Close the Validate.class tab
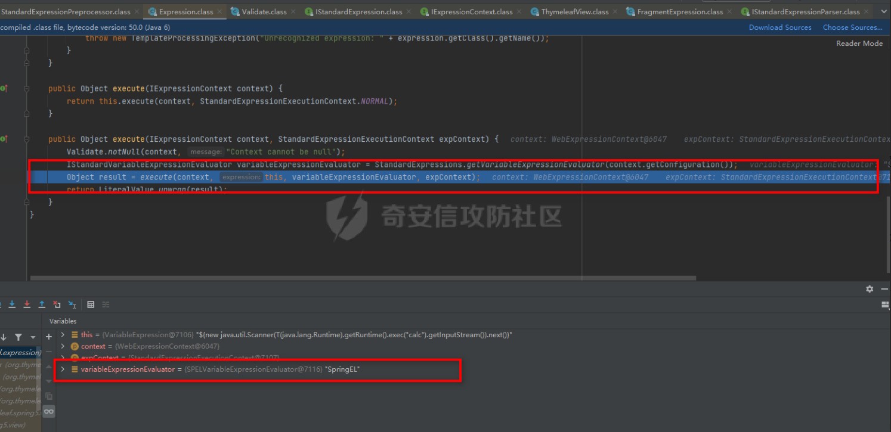The image size is (891, 432). click(293, 12)
